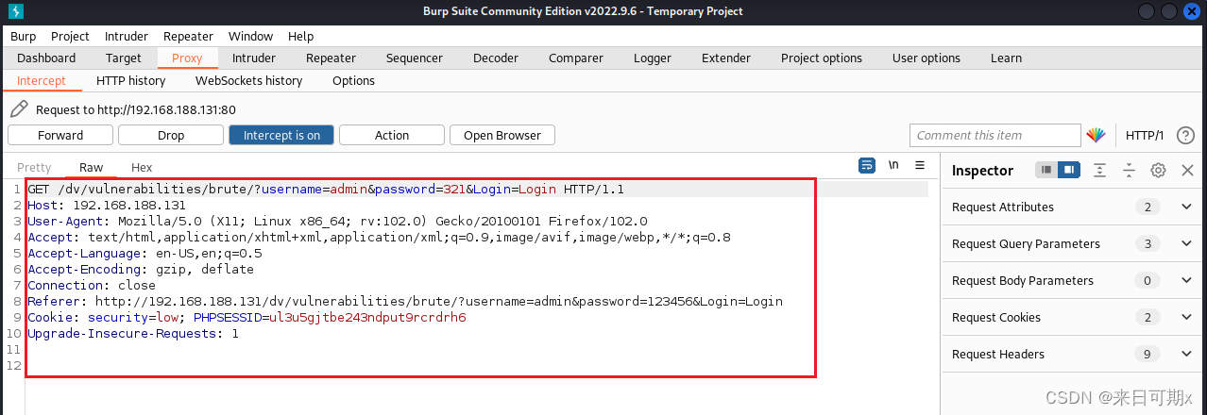Open the Project menu
Screen dimensions: 1207x415
pos(70,36)
